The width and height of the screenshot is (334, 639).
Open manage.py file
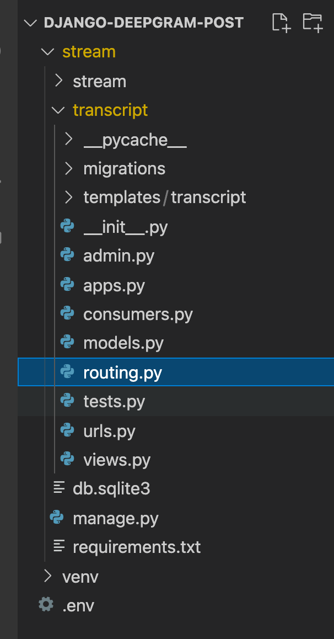(116, 519)
